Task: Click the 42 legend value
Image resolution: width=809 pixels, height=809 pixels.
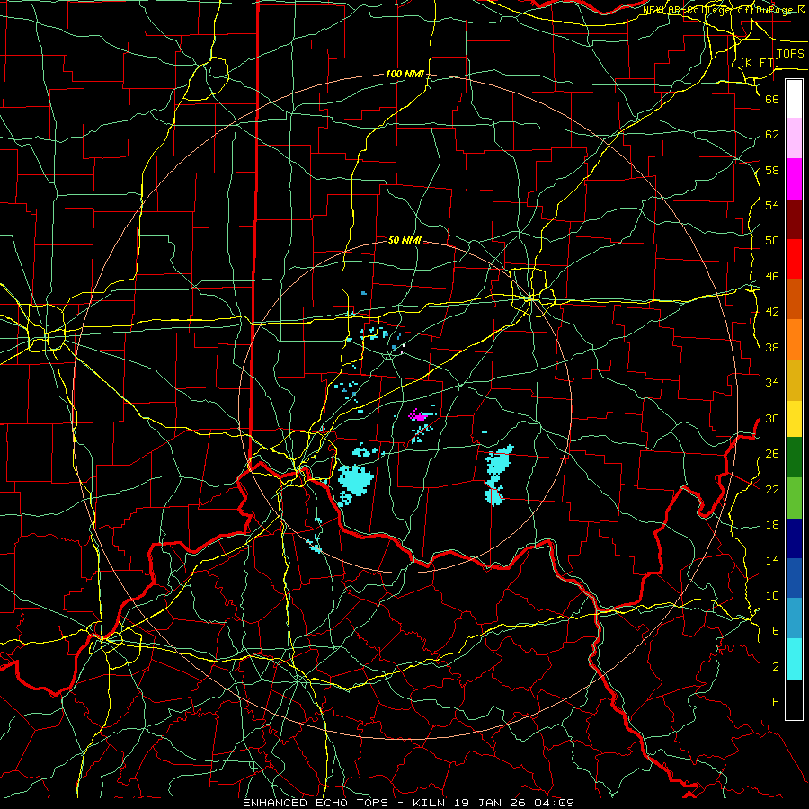Action: coord(772,312)
